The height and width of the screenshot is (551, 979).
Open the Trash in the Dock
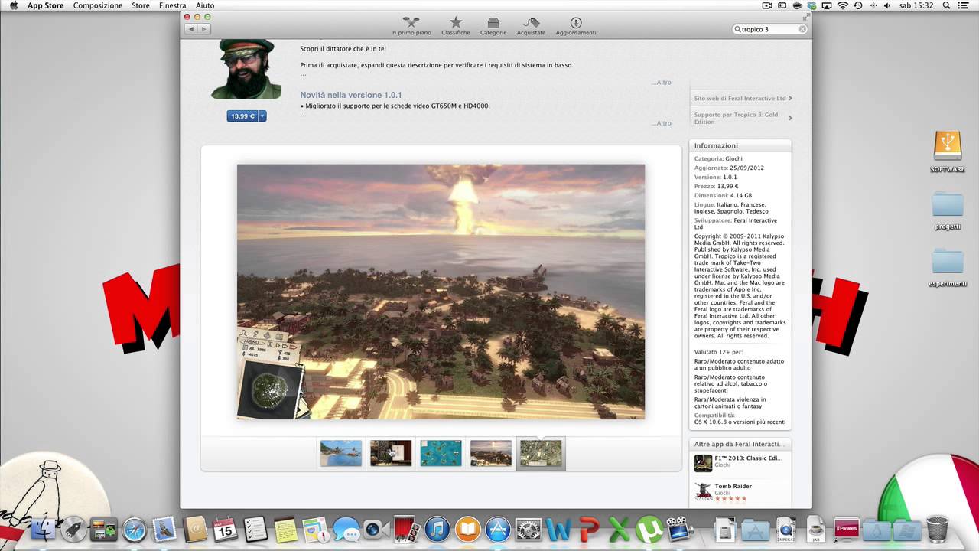pos(937,529)
